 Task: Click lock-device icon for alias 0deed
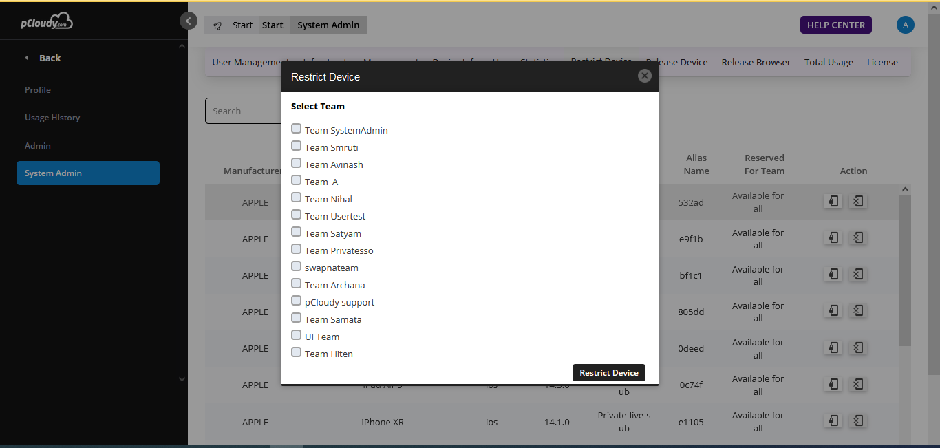coord(833,348)
